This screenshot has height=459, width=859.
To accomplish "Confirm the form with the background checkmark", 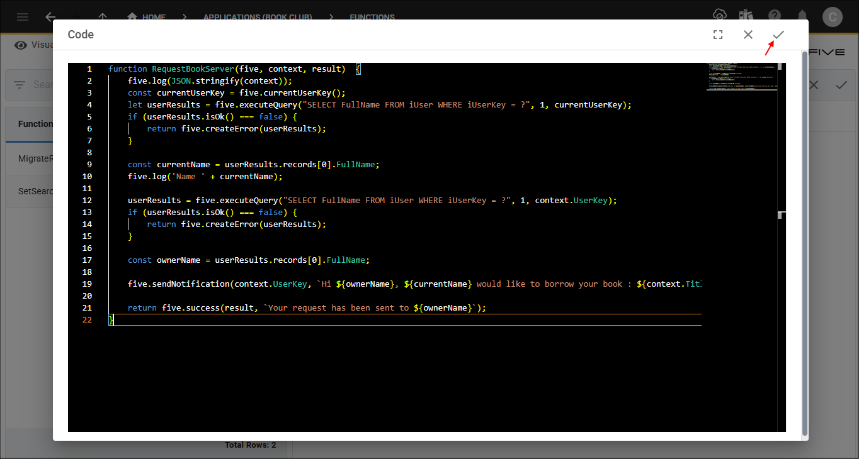I will click(841, 84).
